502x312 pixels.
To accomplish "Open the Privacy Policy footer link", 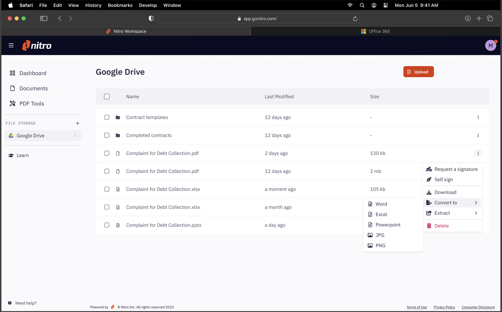I will click(x=444, y=307).
